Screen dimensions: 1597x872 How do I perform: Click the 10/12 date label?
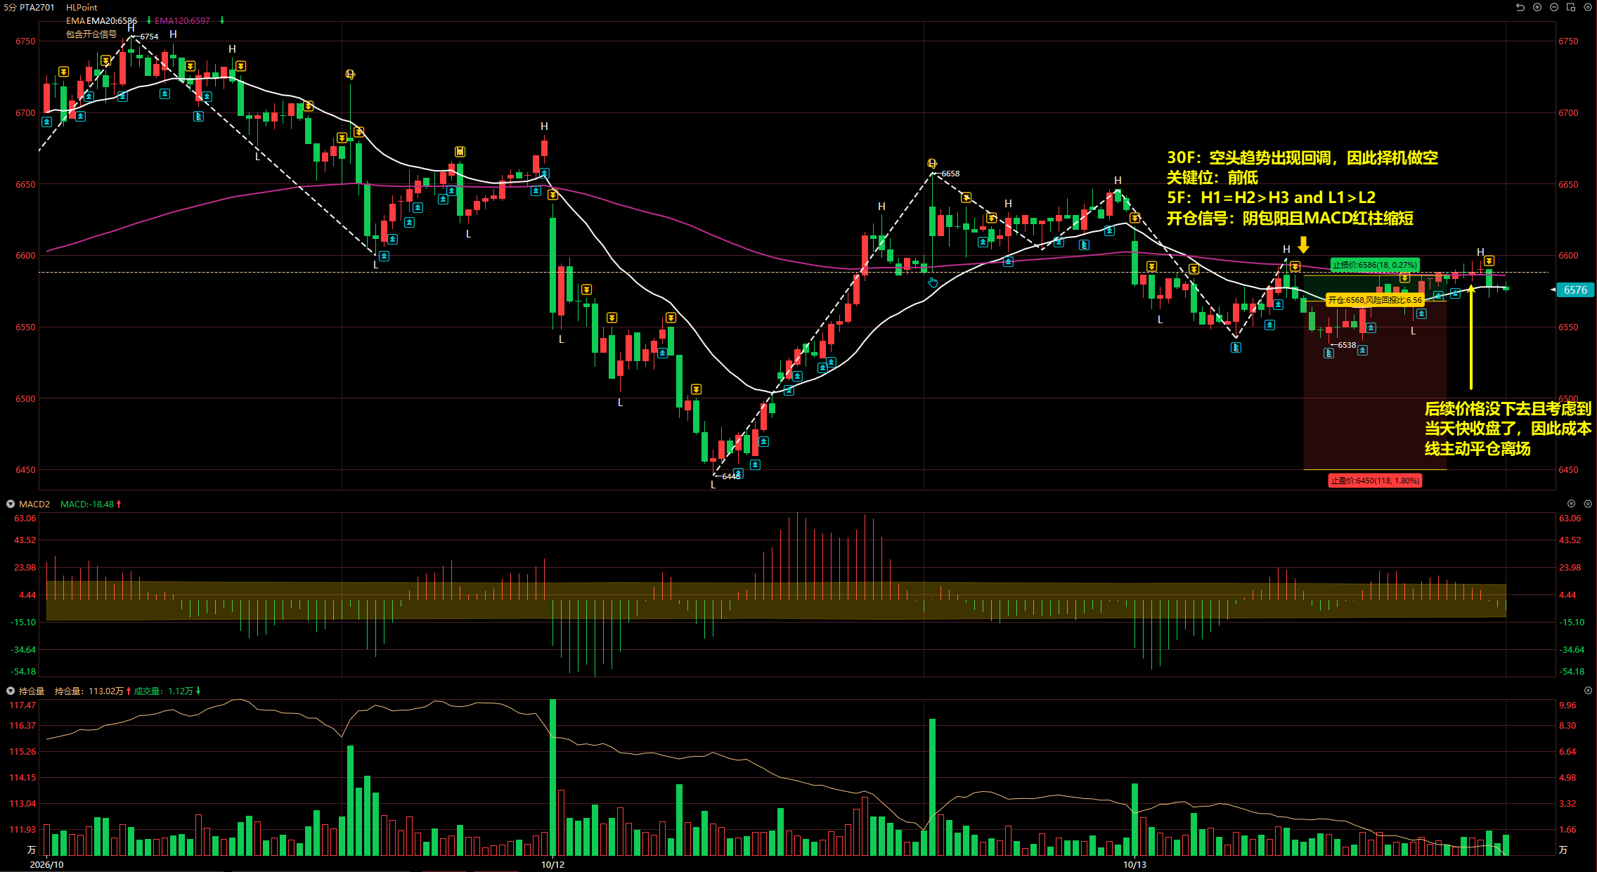click(552, 864)
